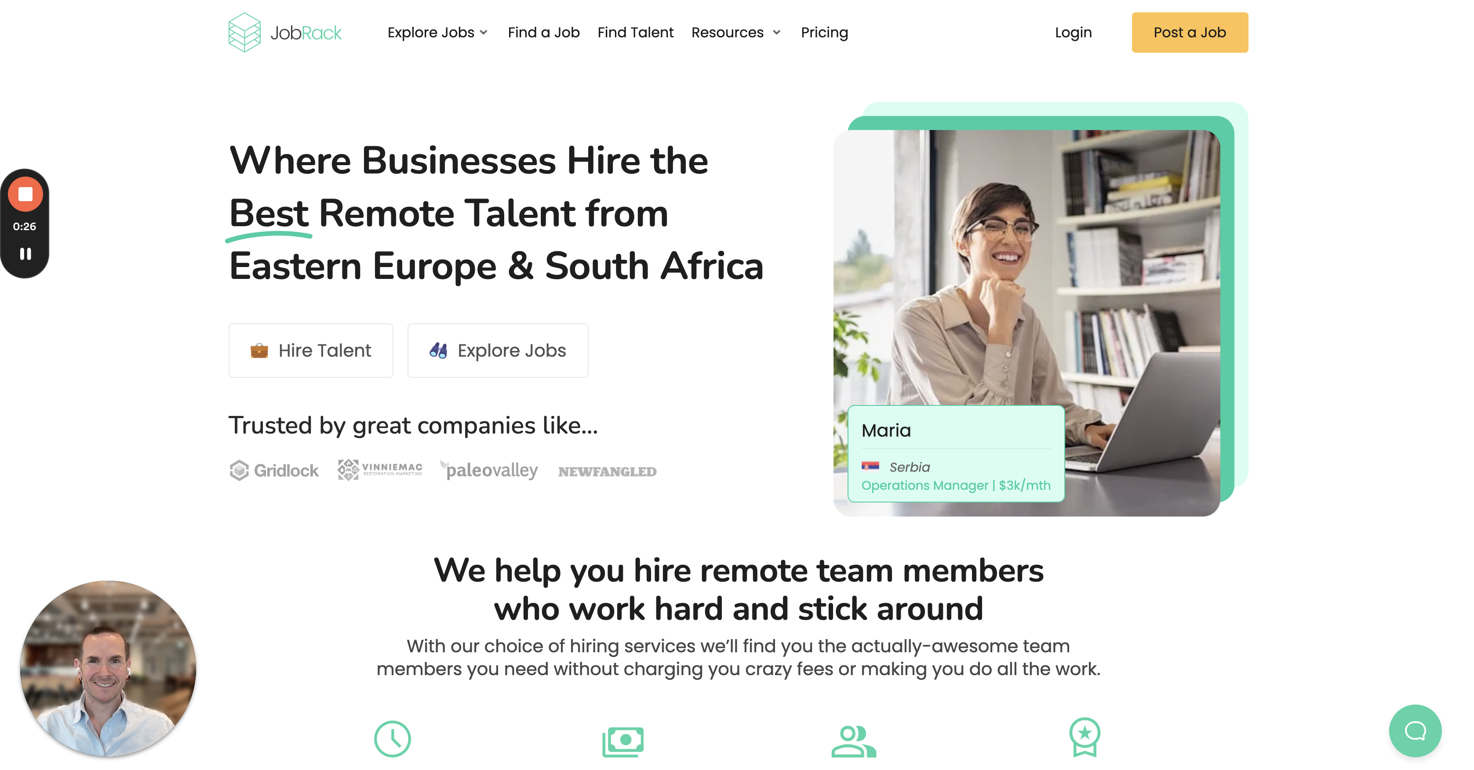The image size is (1474, 770).
Task: Click the Gridlock company logo
Action: [274, 470]
